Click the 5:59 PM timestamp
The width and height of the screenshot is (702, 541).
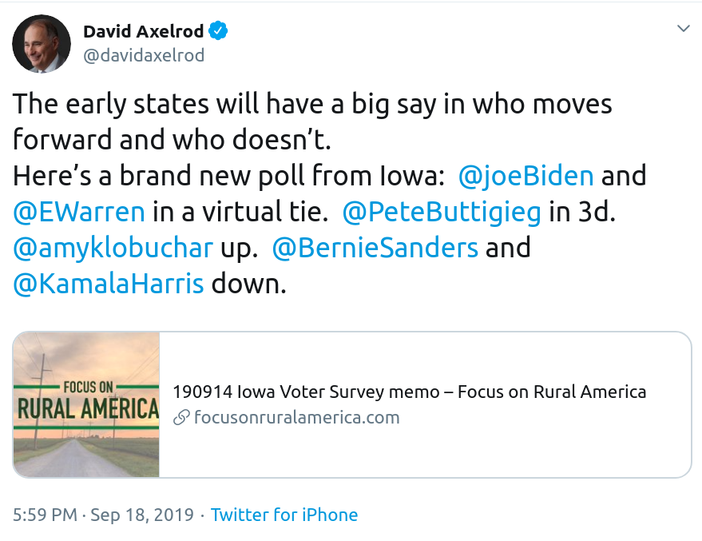(45, 515)
